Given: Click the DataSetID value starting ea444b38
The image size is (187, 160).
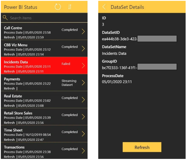Looking at the screenshot, I should [x=119, y=39].
